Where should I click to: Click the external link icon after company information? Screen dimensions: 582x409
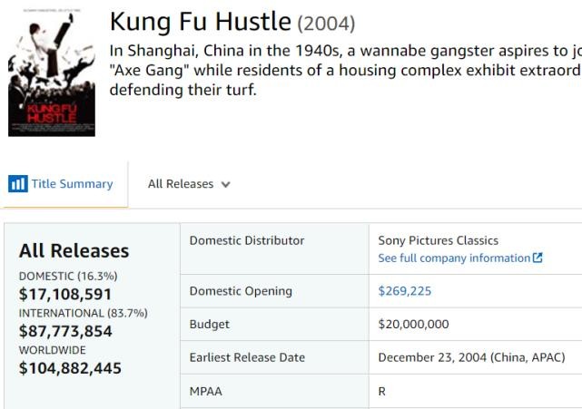tap(538, 258)
